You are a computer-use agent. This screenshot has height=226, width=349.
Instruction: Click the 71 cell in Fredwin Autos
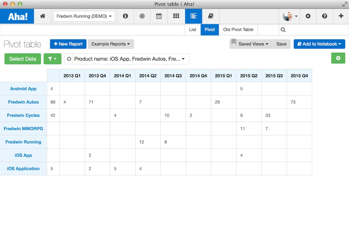(97, 102)
